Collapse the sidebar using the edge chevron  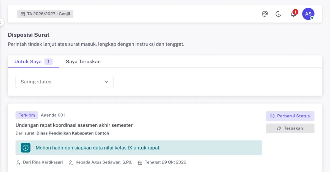point(1,22)
